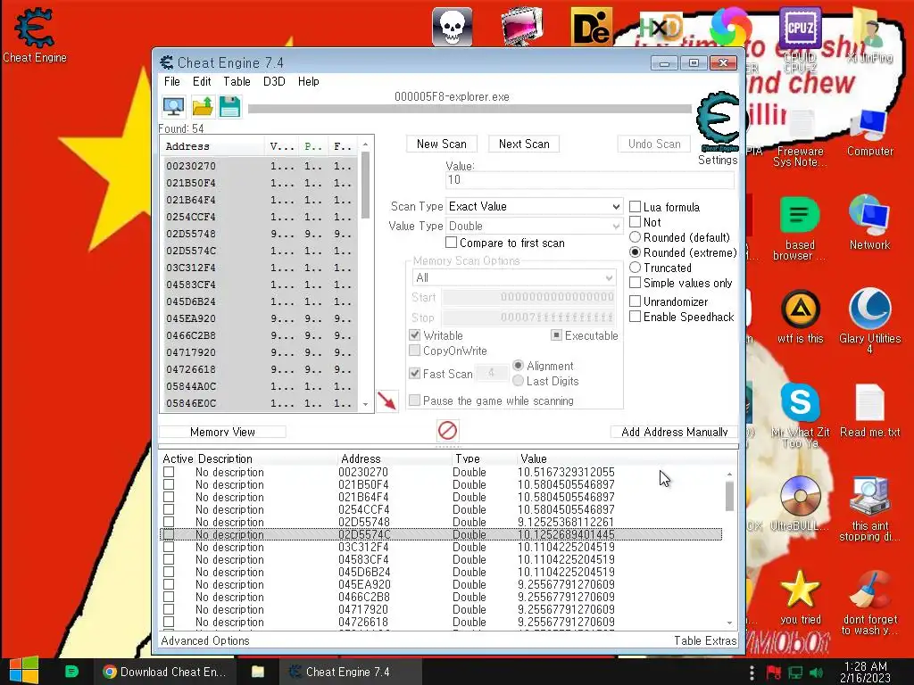Click the Address column header in found list

tap(213, 146)
